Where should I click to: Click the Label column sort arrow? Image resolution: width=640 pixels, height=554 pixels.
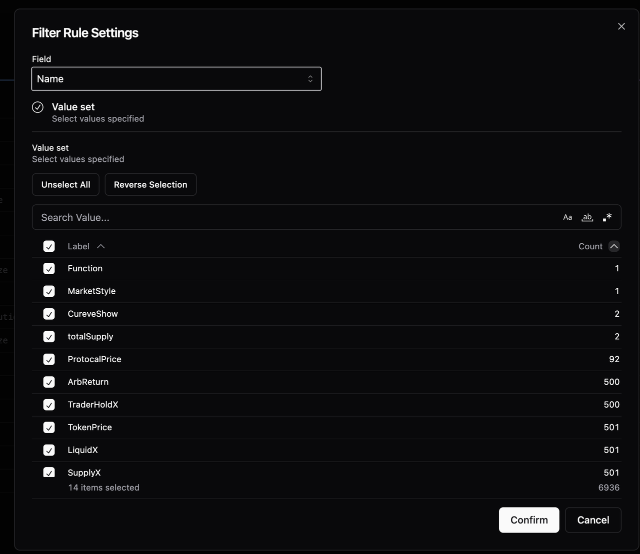coord(101,246)
